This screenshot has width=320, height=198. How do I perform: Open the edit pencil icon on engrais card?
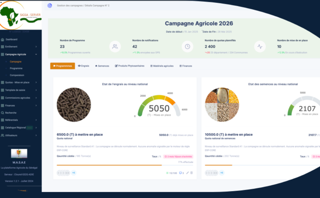point(188,173)
